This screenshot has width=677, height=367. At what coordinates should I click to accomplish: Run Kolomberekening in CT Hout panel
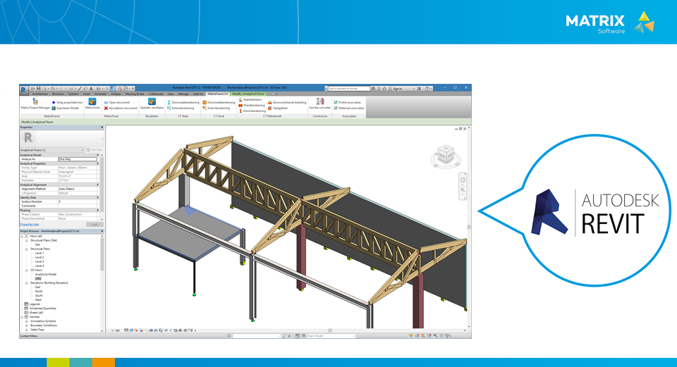[x=216, y=108]
